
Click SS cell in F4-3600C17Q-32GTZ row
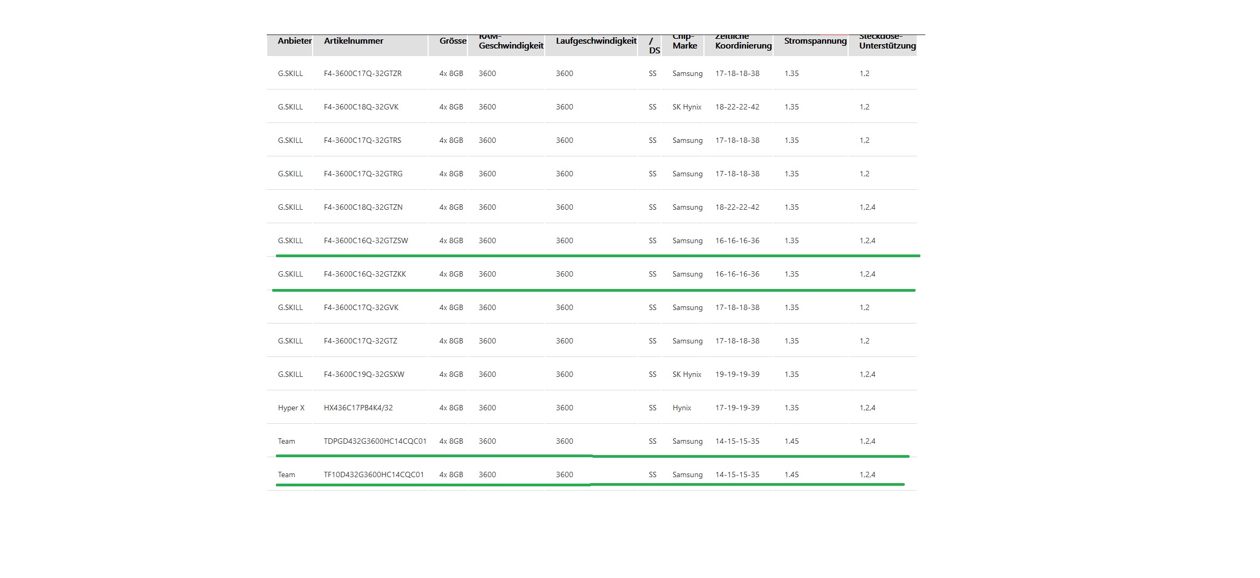click(653, 341)
